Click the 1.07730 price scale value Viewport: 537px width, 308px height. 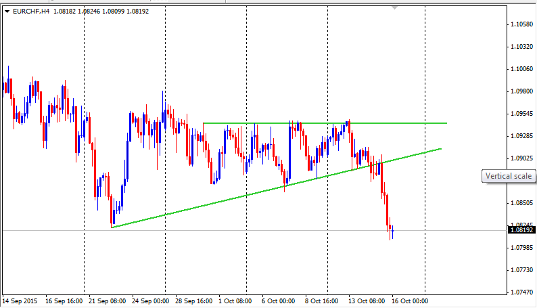click(521, 270)
